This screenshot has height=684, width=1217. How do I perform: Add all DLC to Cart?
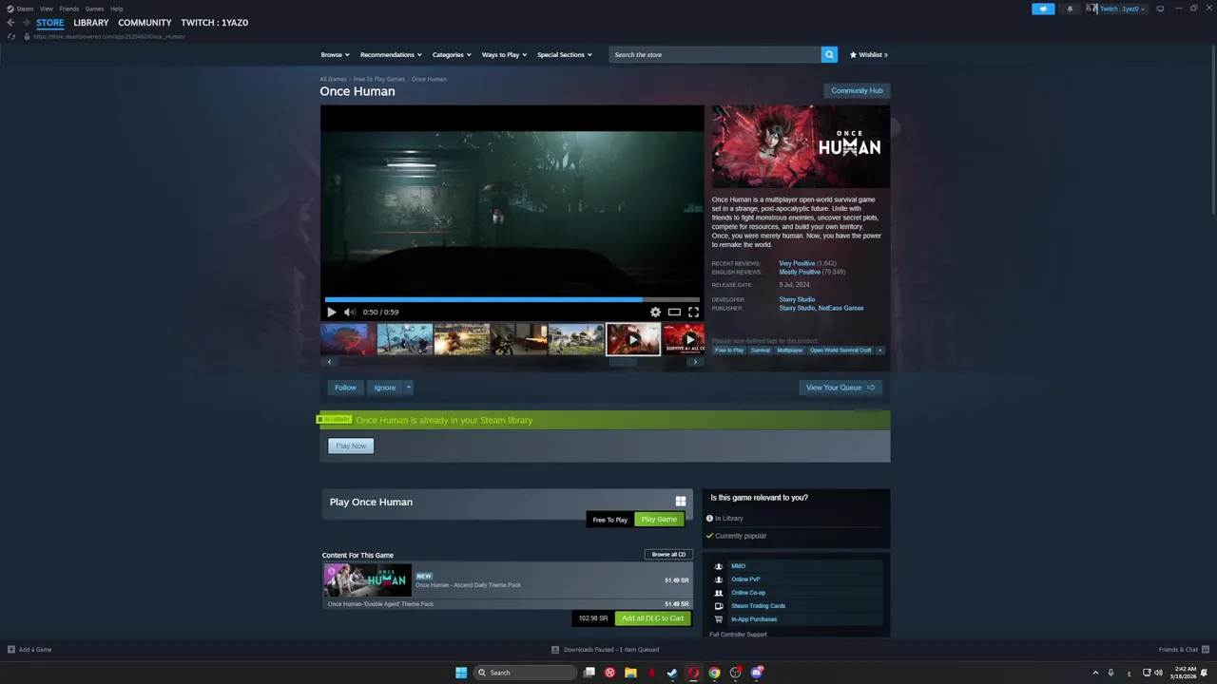click(x=652, y=618)
